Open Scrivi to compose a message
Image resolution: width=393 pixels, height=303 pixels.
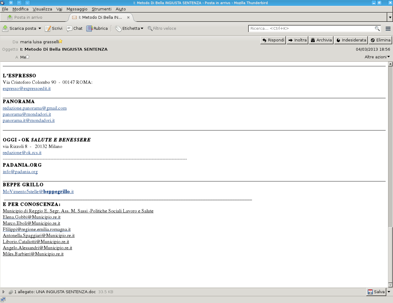(x=54, y=29)
